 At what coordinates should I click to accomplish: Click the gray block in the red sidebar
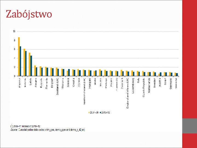point(190,126)
